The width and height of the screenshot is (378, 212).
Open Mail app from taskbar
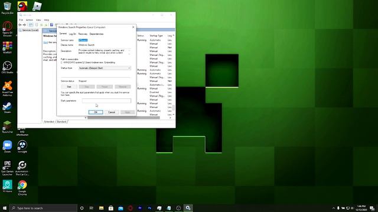click(120, 208)
